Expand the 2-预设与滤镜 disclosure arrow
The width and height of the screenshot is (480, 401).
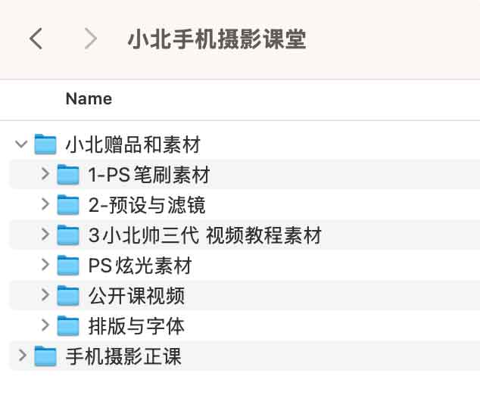45,205
